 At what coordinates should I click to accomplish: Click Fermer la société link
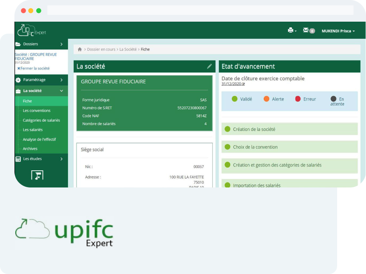[x=33, y=68]
